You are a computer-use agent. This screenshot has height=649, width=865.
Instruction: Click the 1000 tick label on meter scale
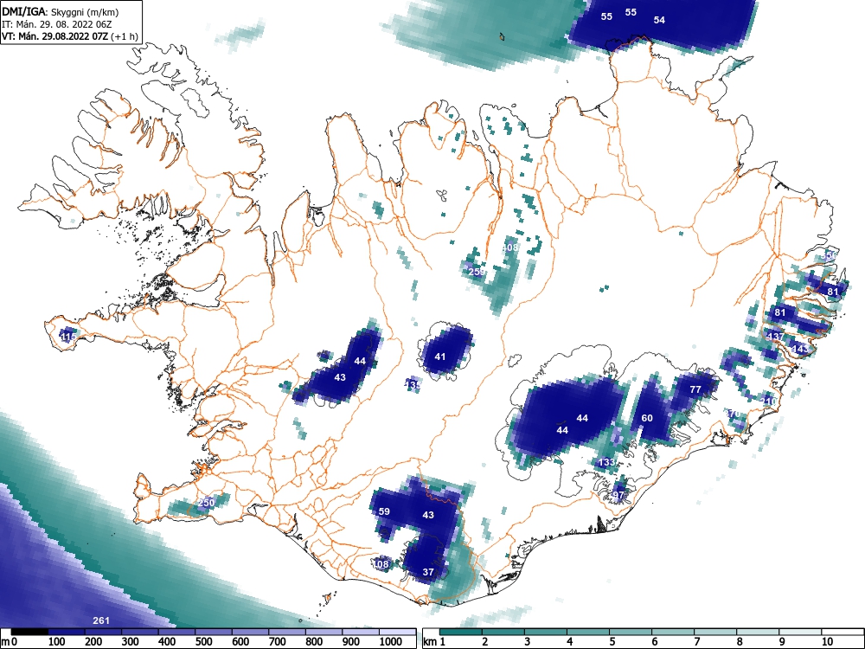pyautogui.click(x=391, y=642)
